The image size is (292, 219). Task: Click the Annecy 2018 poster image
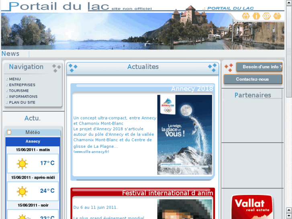tap(184, 135)
